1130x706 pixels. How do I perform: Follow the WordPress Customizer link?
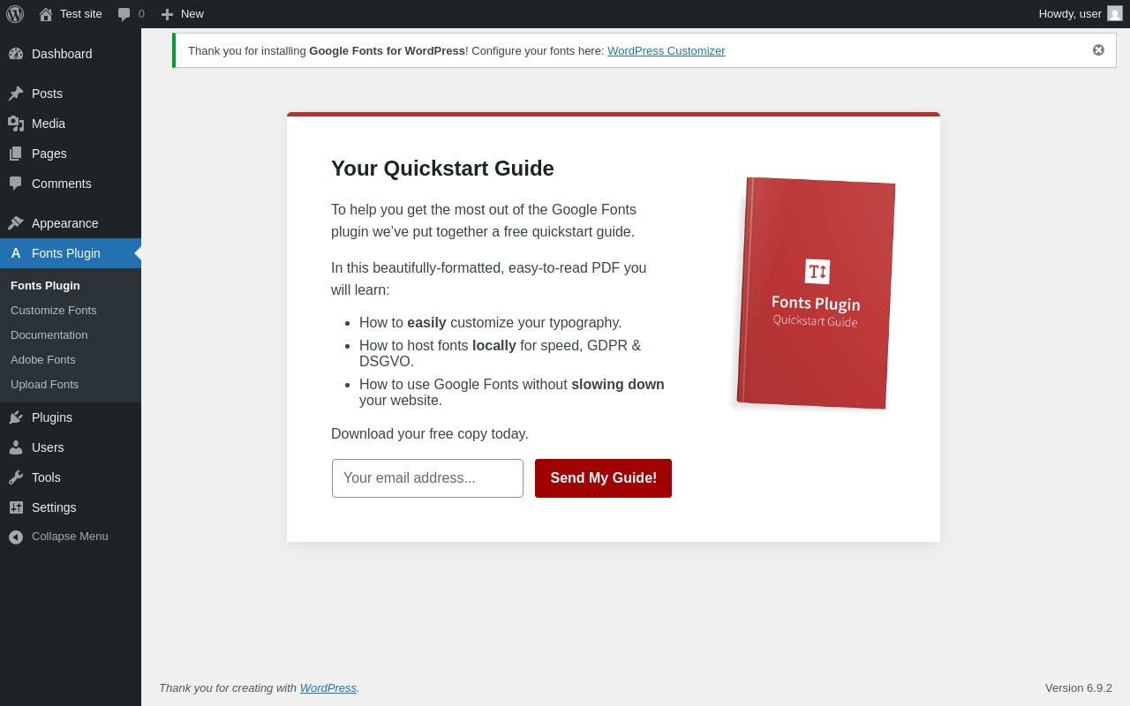tap(667, 51)
